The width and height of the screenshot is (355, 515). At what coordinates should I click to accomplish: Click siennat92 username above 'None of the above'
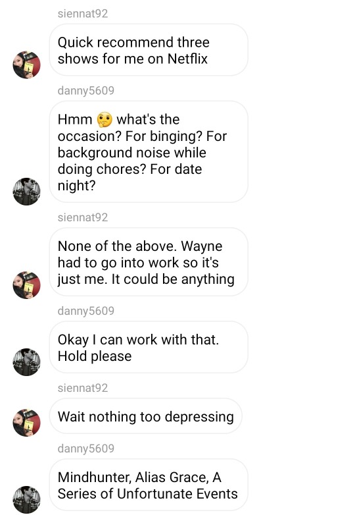pos(83,217)
